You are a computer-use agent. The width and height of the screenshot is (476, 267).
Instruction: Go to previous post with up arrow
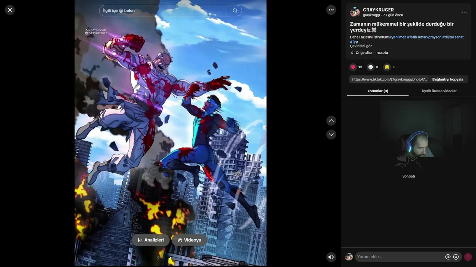(x=331, y=121)
